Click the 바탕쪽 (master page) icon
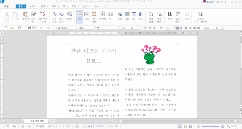 (103, 14)
